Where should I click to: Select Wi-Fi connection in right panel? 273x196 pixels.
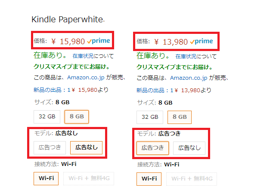149,179
